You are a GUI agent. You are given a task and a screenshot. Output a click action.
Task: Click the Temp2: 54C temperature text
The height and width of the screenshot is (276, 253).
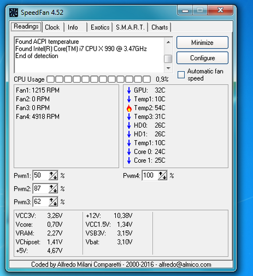click(150, 108)
